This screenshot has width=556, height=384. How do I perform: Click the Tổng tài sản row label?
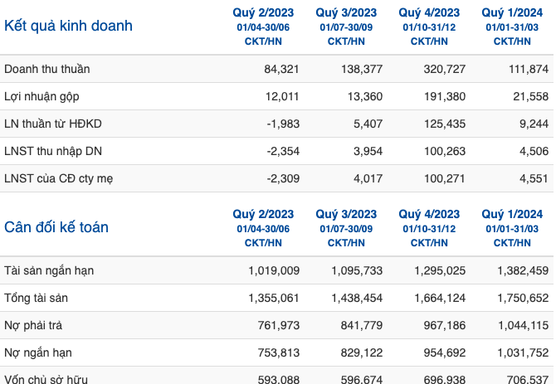click(x=37, y=299)
